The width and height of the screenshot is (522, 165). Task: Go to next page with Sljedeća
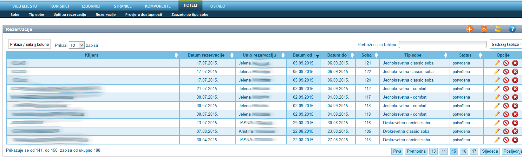490,151
